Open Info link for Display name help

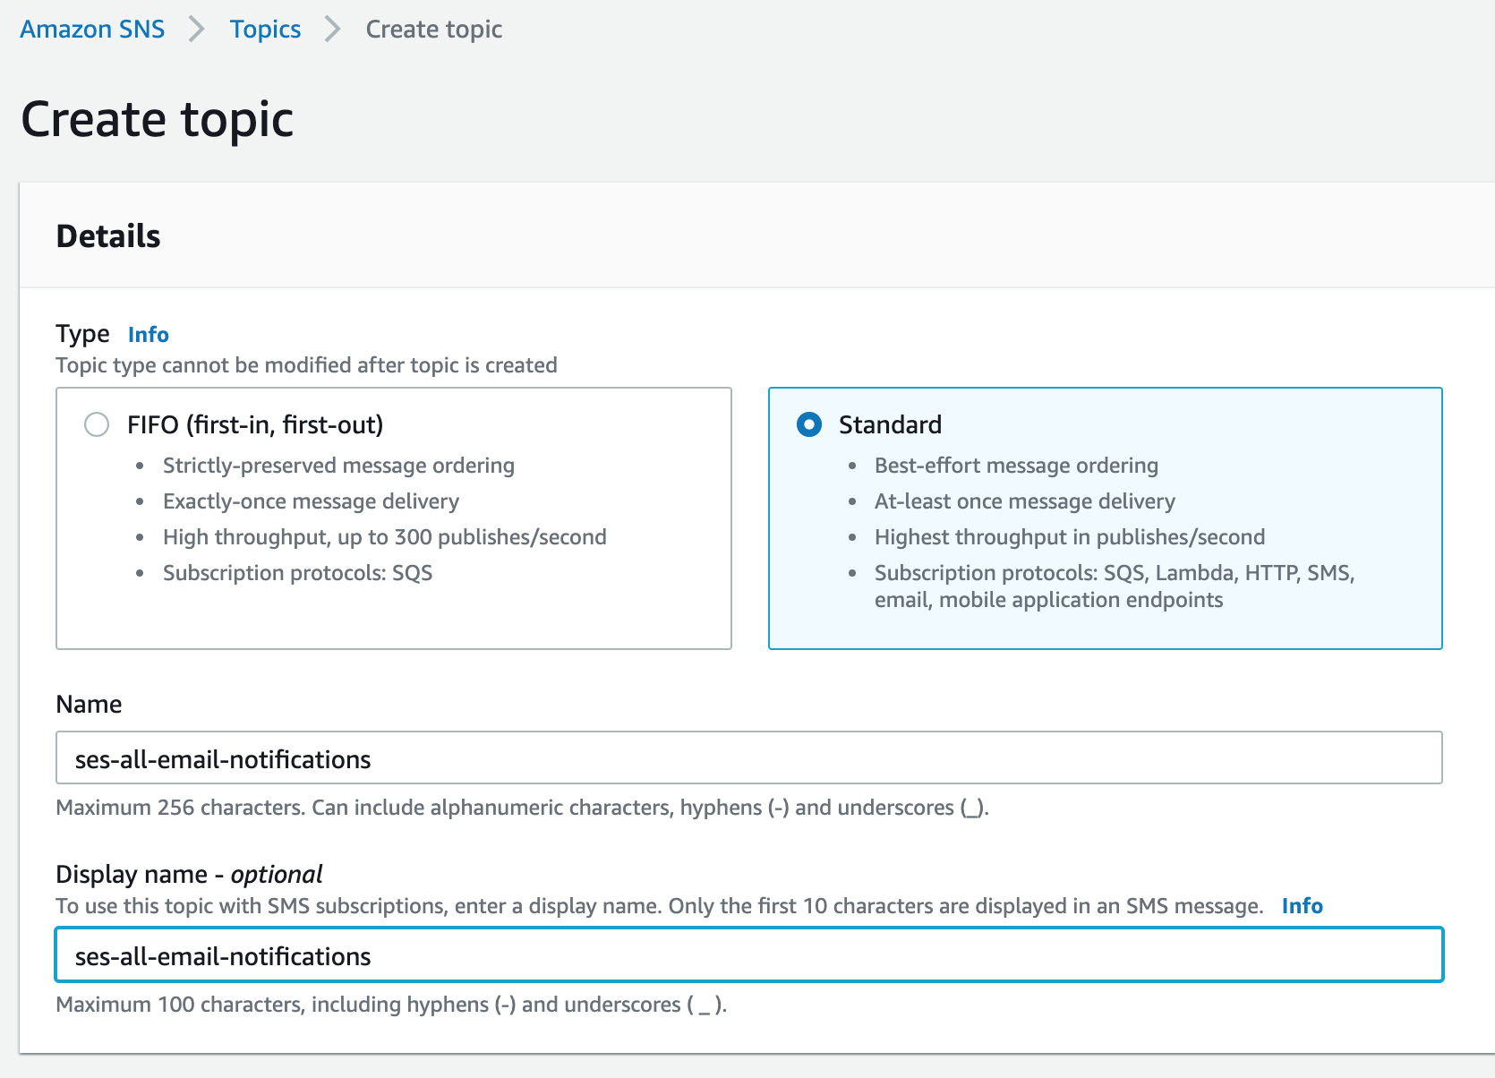(1302, 906)
